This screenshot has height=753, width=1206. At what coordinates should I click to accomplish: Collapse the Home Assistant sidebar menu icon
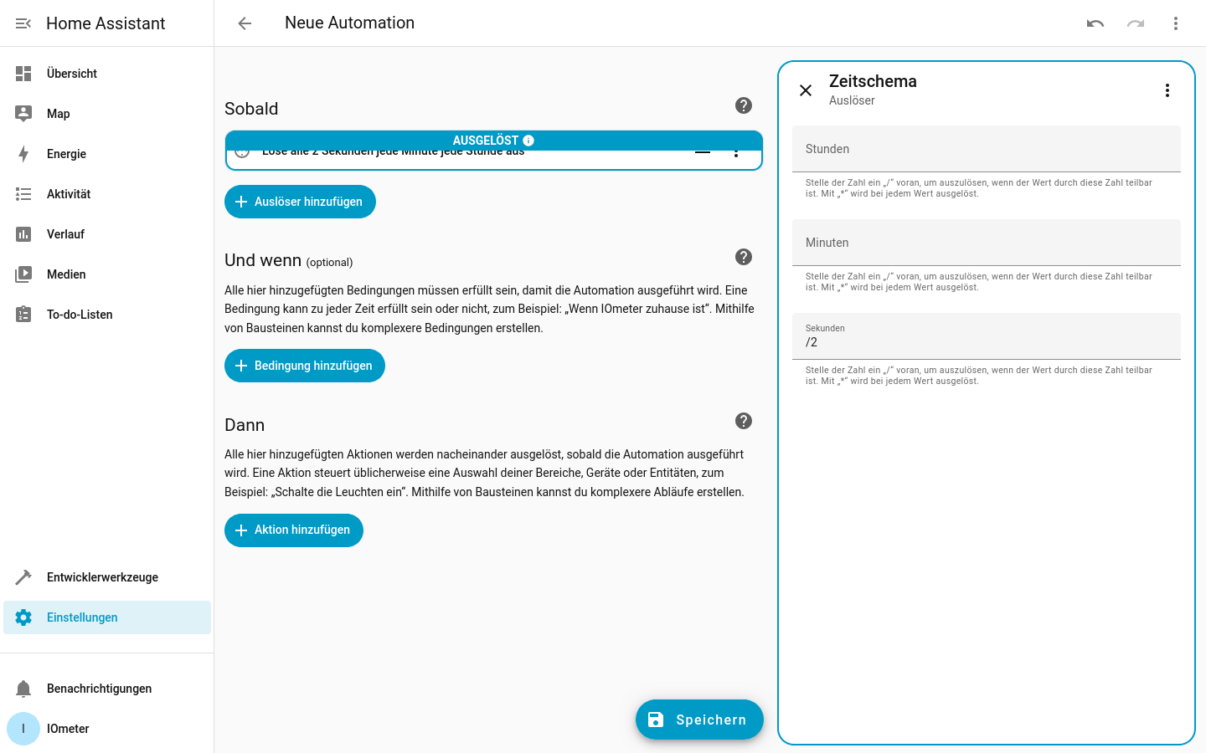(23, 23)
